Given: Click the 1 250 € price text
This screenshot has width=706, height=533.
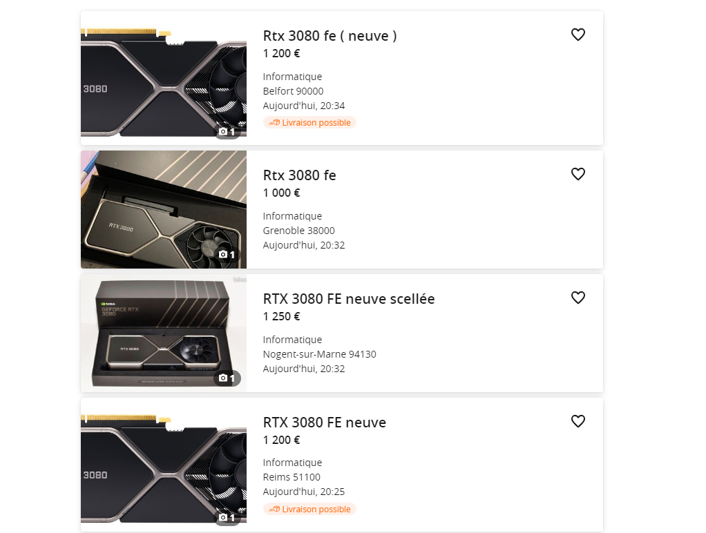Looking at the screenshot, I should tap(281, 317).
